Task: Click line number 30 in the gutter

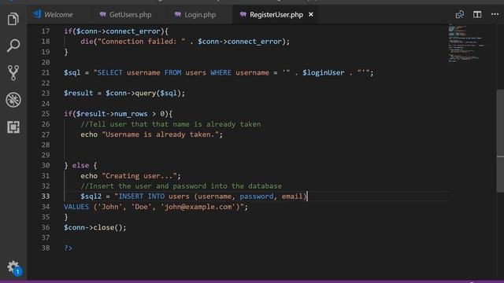Action: pos(46,165)
